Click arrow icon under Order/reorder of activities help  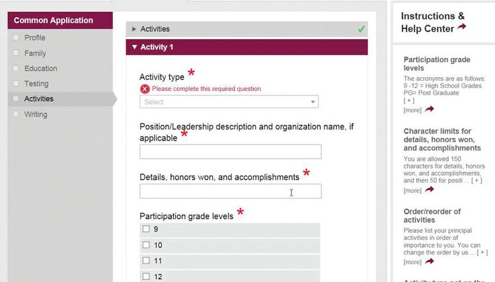point(430,261)
